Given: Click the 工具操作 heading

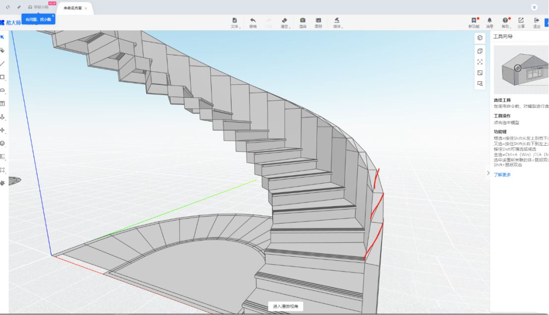Looking at the screenshot, I should tap(502, 116).
